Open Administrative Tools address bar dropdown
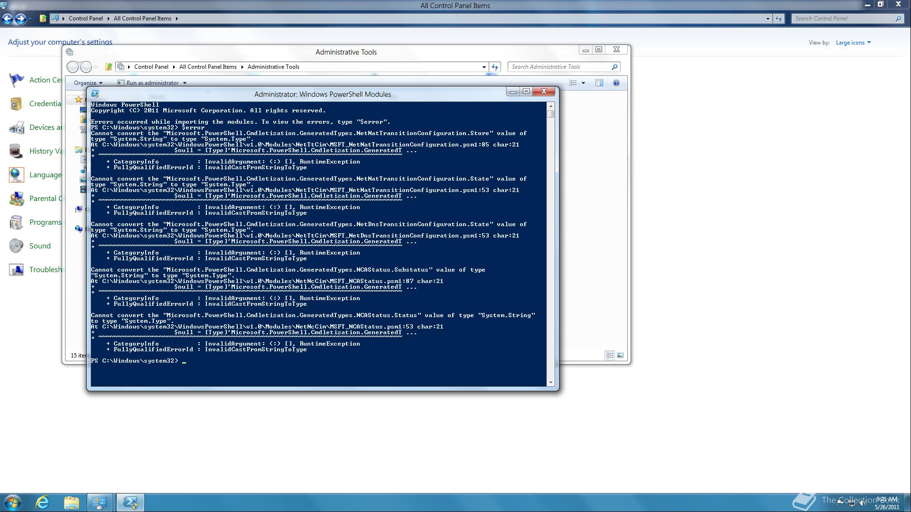Viewport: 911px width, 512px height. [484, 67]
